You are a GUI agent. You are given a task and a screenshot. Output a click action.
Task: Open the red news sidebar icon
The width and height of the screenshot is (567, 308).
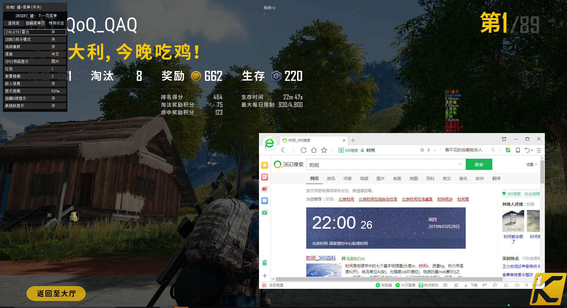point(265,177)
